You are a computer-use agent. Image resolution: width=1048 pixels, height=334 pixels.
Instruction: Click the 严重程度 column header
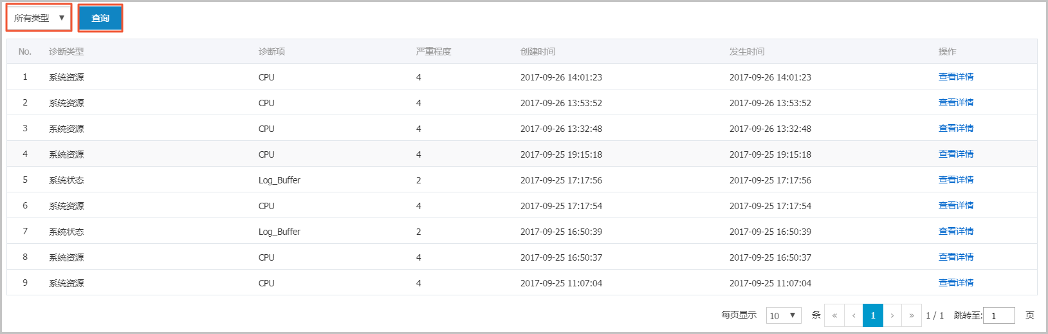click(x=434, y=51)
